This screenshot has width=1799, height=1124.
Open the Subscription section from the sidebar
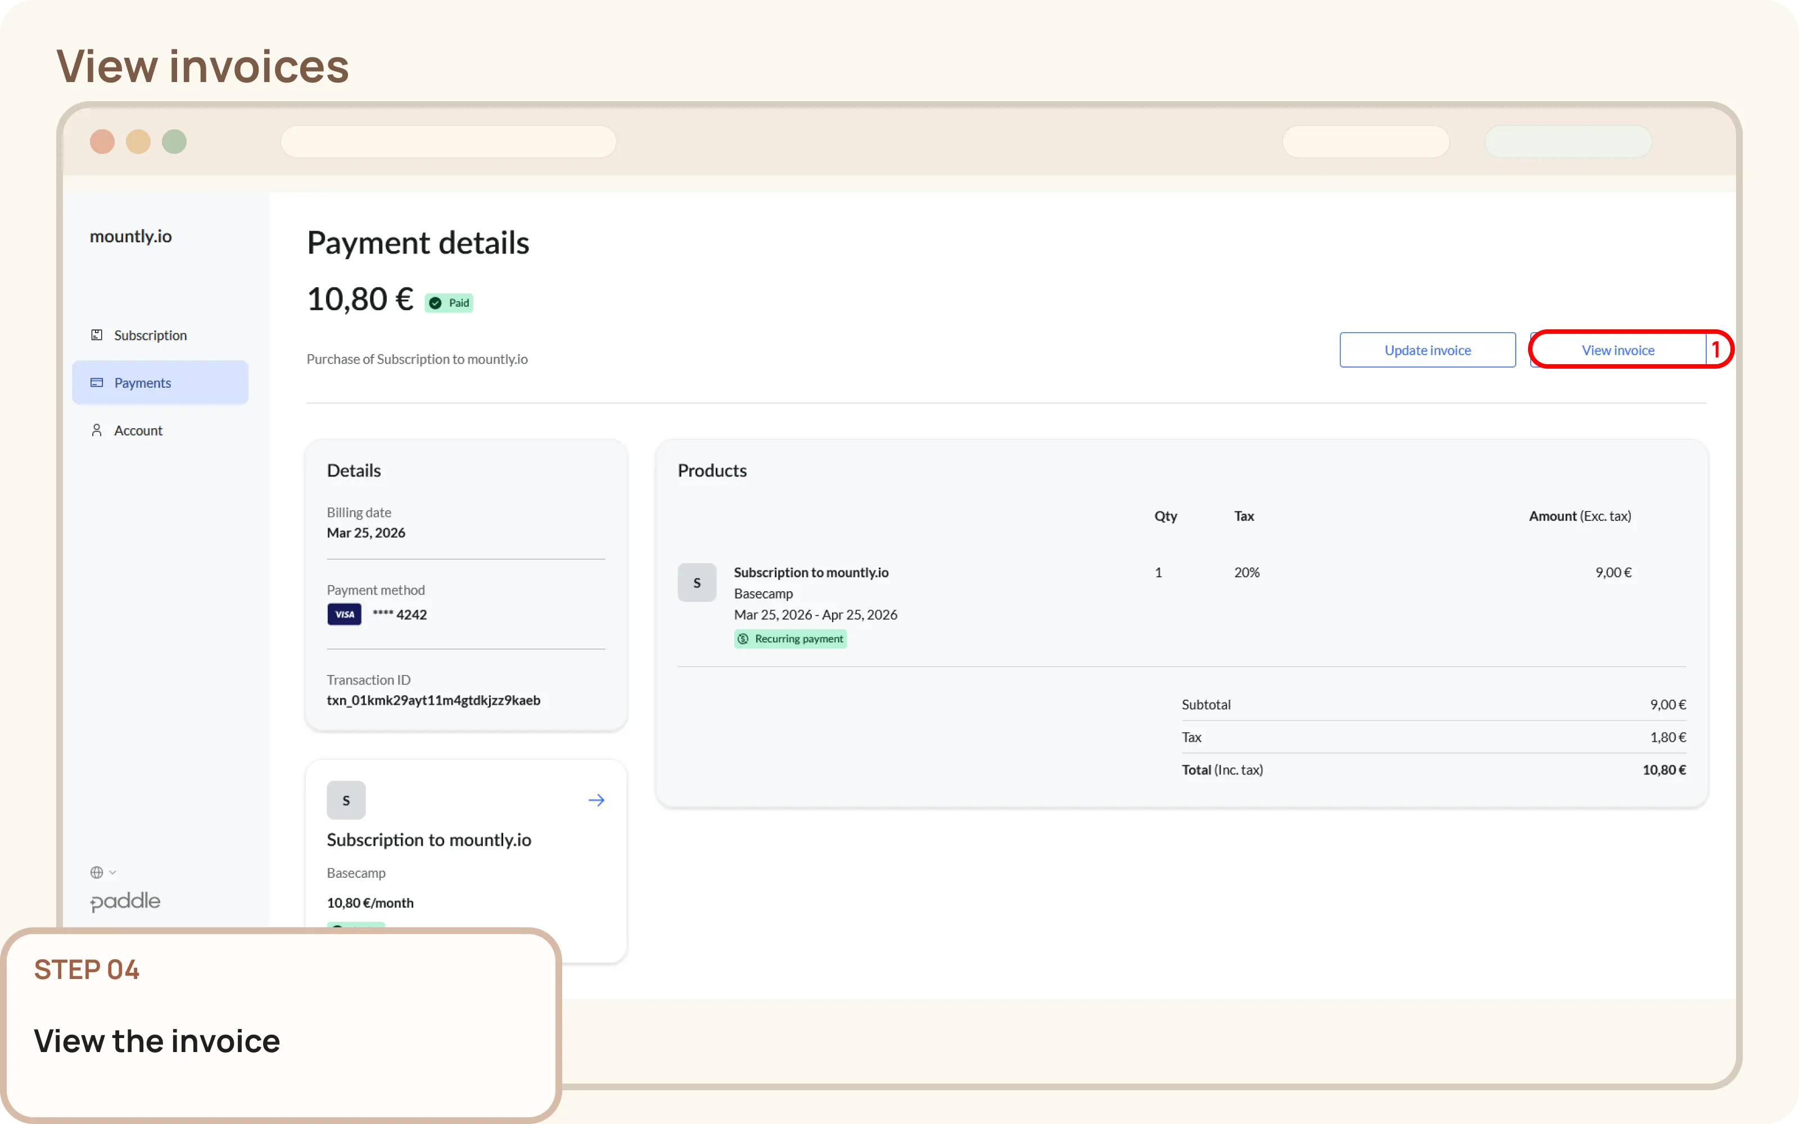click(150, 334)
